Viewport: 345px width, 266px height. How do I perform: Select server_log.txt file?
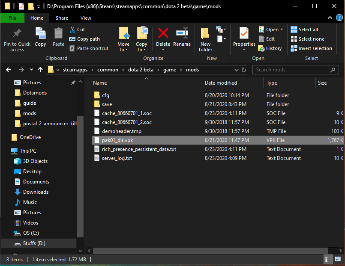(218, 158)
